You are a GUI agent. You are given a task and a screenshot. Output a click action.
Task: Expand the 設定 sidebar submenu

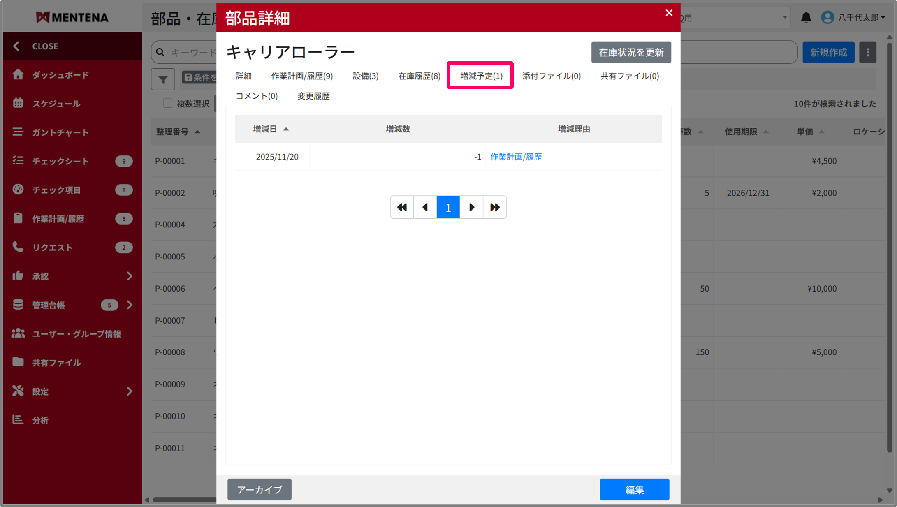point(130,391)
